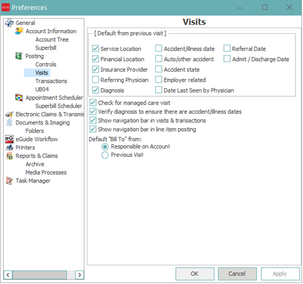
Task: Select the Previous Visit radio button
Action: [105, 155]
